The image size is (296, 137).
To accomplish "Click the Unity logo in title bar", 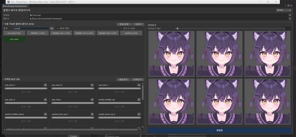I will 8,2.
